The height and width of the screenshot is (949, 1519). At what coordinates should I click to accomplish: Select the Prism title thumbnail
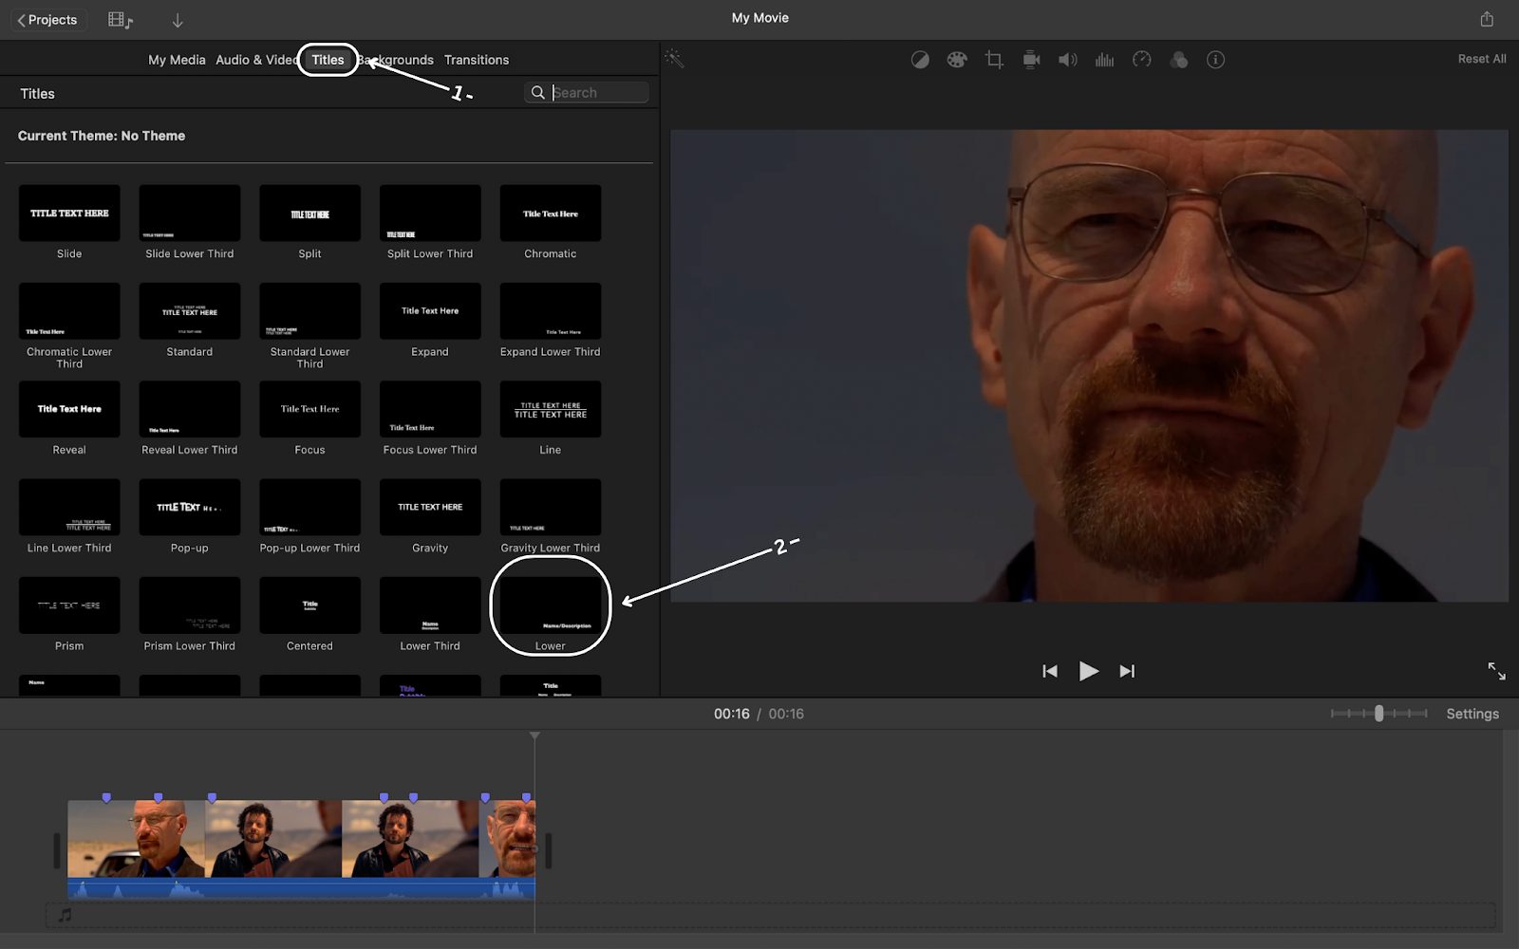point(69,605)
